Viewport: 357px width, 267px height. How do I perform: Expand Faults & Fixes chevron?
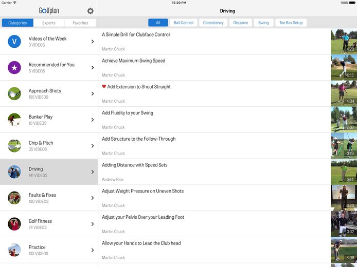tap(93, 198)
